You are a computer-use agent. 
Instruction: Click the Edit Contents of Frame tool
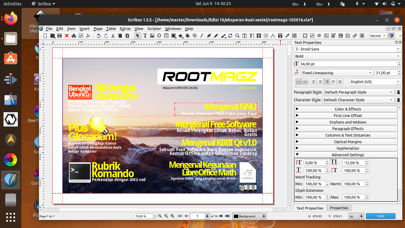tap(245, 36)
